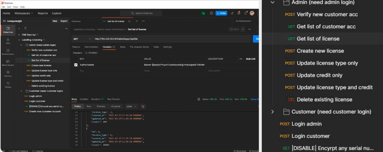Open the No Environment selector
The width and height of the screenshot is (383, 152).
point(243,21)
